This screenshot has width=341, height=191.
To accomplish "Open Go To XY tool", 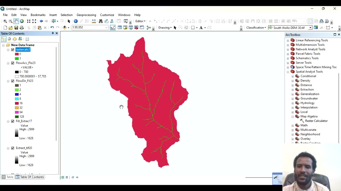I will pos(112,21).
